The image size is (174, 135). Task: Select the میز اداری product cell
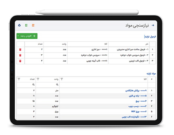coord(88,49)
